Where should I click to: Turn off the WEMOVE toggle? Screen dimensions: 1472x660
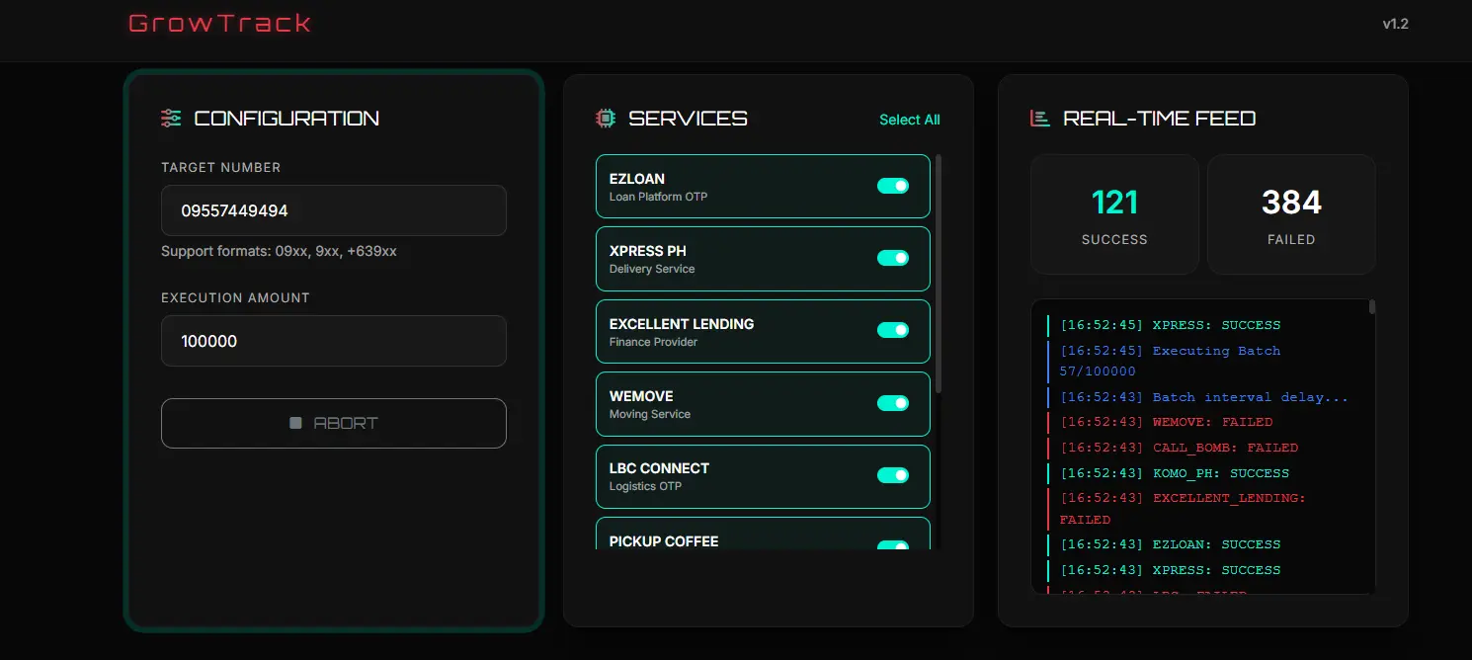[893, 403]
